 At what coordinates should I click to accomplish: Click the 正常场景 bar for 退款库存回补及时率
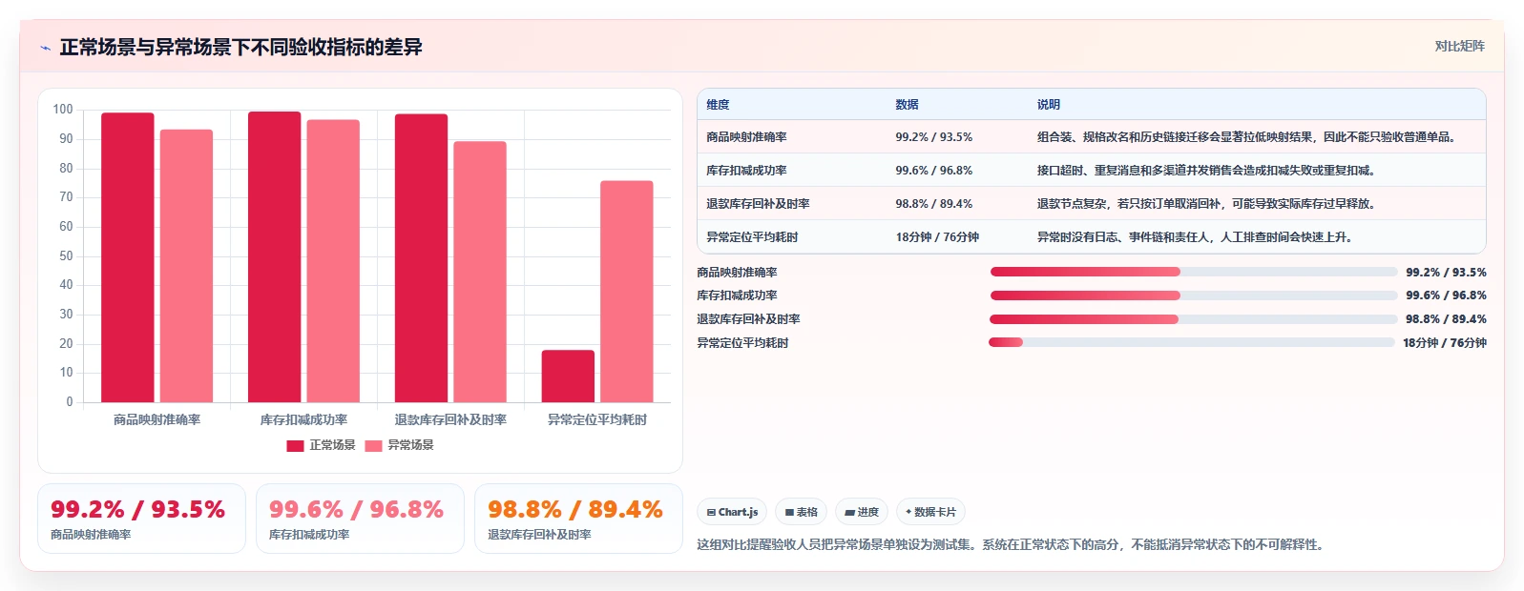pos(421,258)
